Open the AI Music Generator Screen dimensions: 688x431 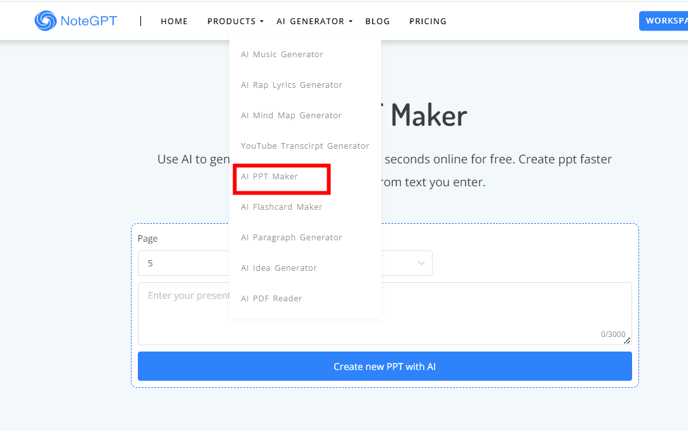pyautogui.click(x=281, y=54)
